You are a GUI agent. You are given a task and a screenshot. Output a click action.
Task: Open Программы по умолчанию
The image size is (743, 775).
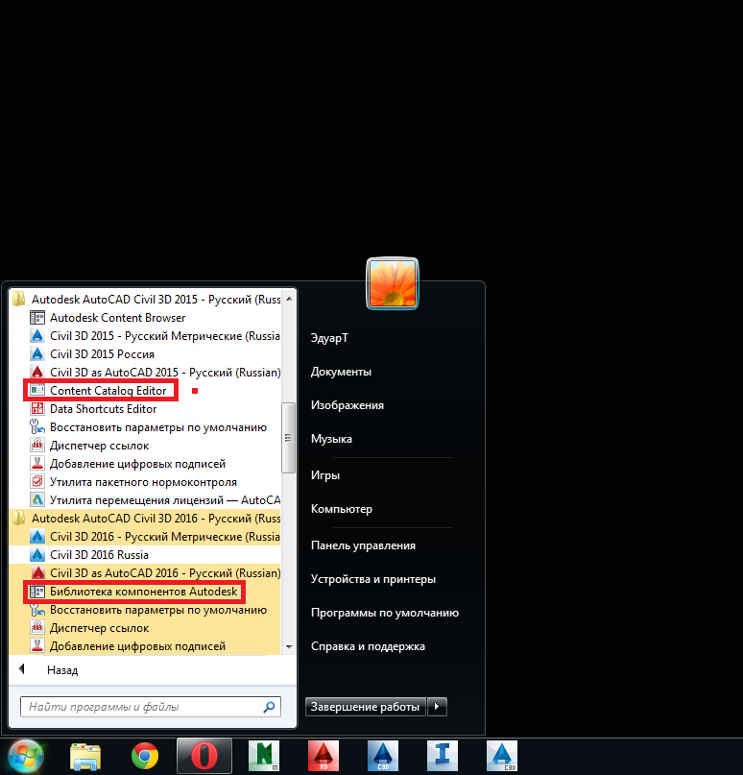pyautogui.click(x=385, y=613)
